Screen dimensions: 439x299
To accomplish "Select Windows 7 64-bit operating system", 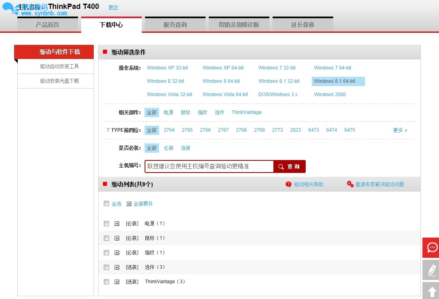I will coord(333,68).
